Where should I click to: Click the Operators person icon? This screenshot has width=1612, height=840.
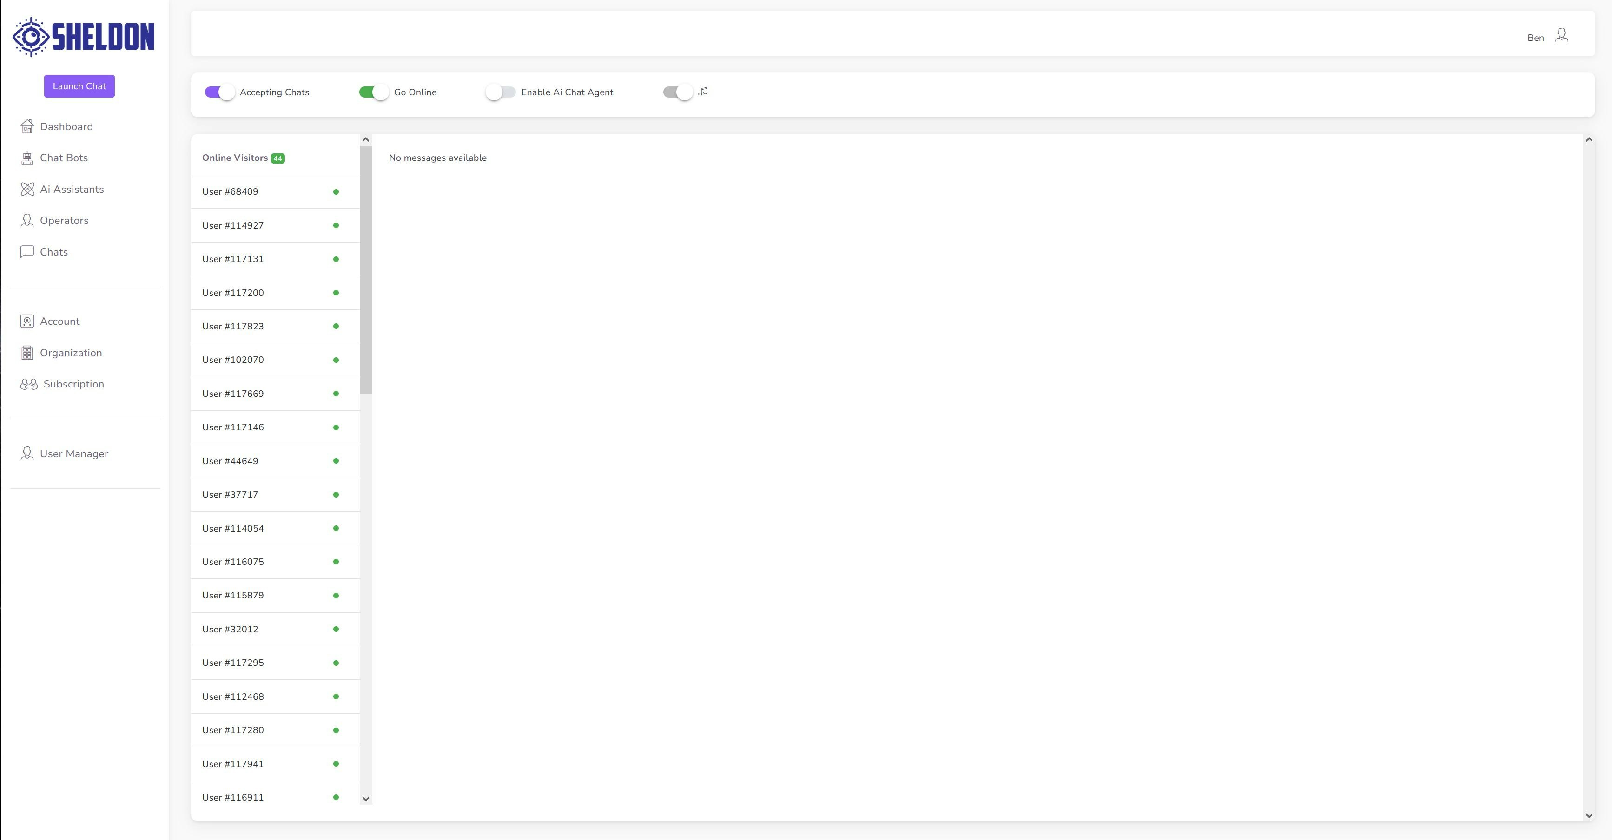tap(27, 221)
